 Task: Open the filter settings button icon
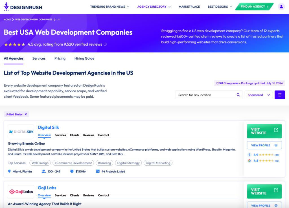coord(280,95)
